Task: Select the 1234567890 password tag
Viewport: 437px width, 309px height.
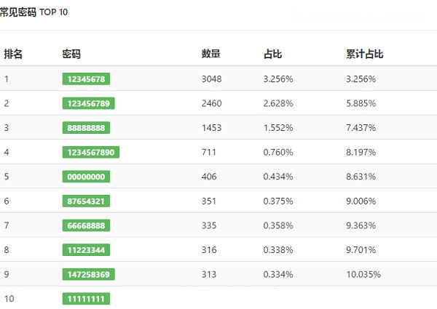Action: tap(91, 152)
